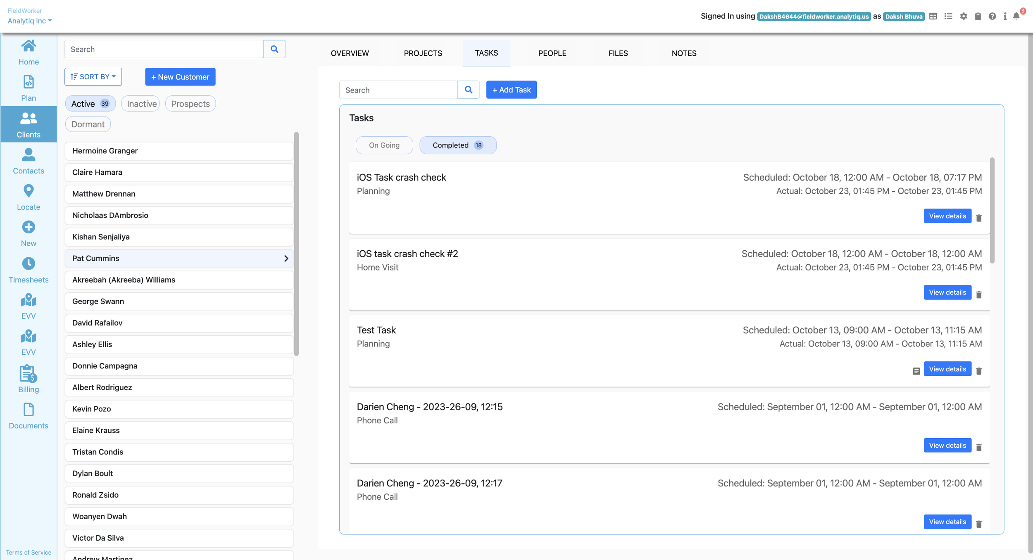This screenshot has height=560, width=1033.
Task: Switch to the PROJECTS tab
Action: tap(423, 53)
